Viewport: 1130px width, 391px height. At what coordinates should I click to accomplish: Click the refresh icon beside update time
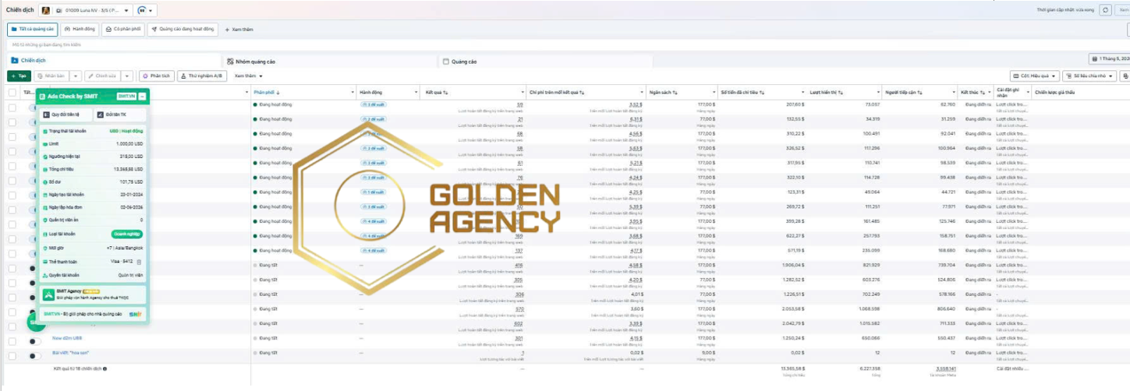[1106, 10]
